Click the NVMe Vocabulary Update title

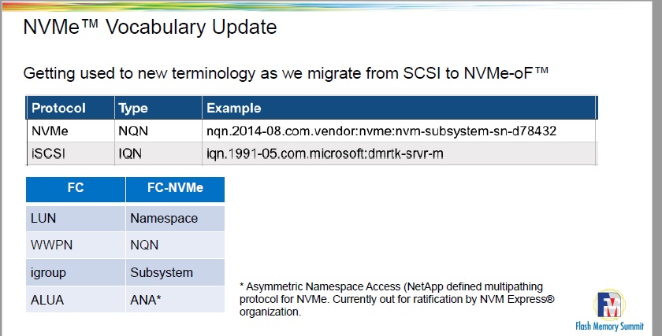(x=150, y=28)
